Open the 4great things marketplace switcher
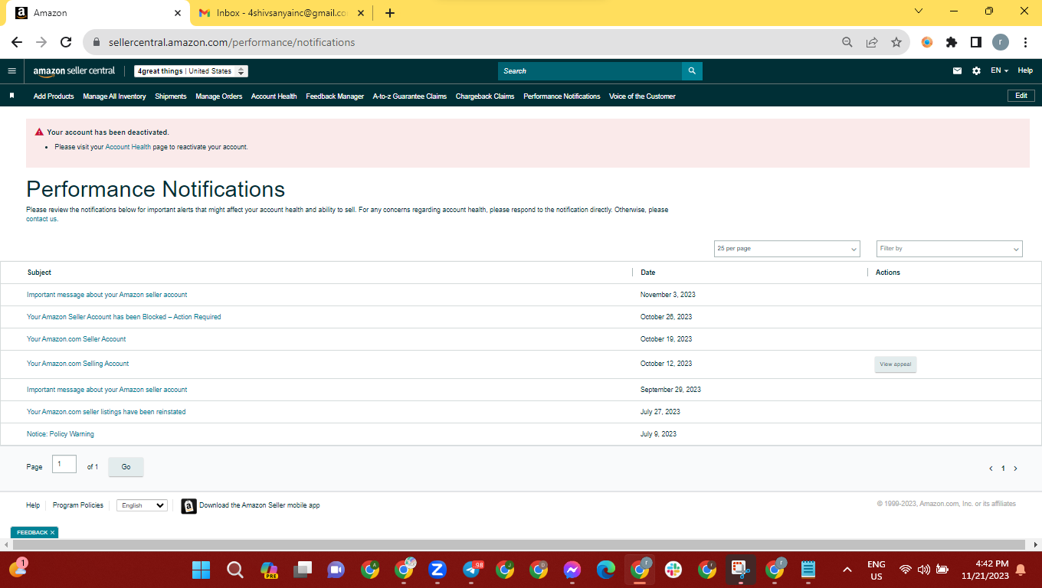 [x=191, y=71]
